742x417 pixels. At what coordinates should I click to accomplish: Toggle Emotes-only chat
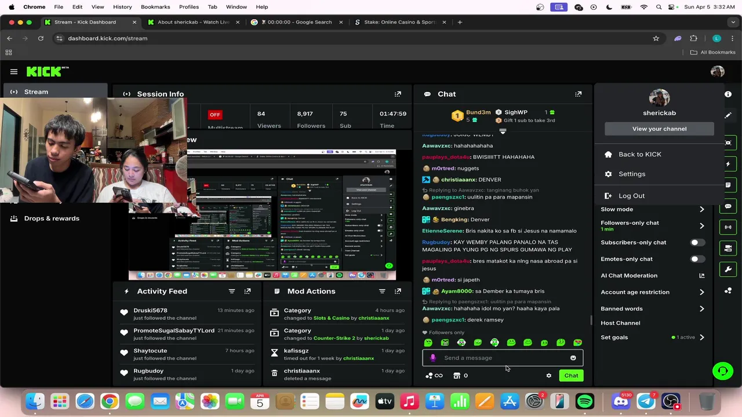point(697,259)
